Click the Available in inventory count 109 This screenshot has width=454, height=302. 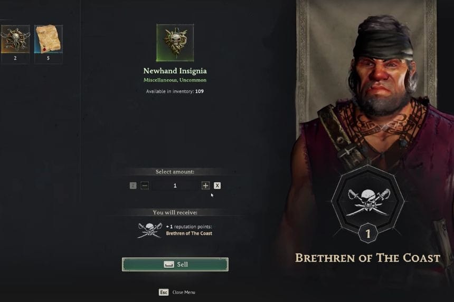tap(200, 91)
